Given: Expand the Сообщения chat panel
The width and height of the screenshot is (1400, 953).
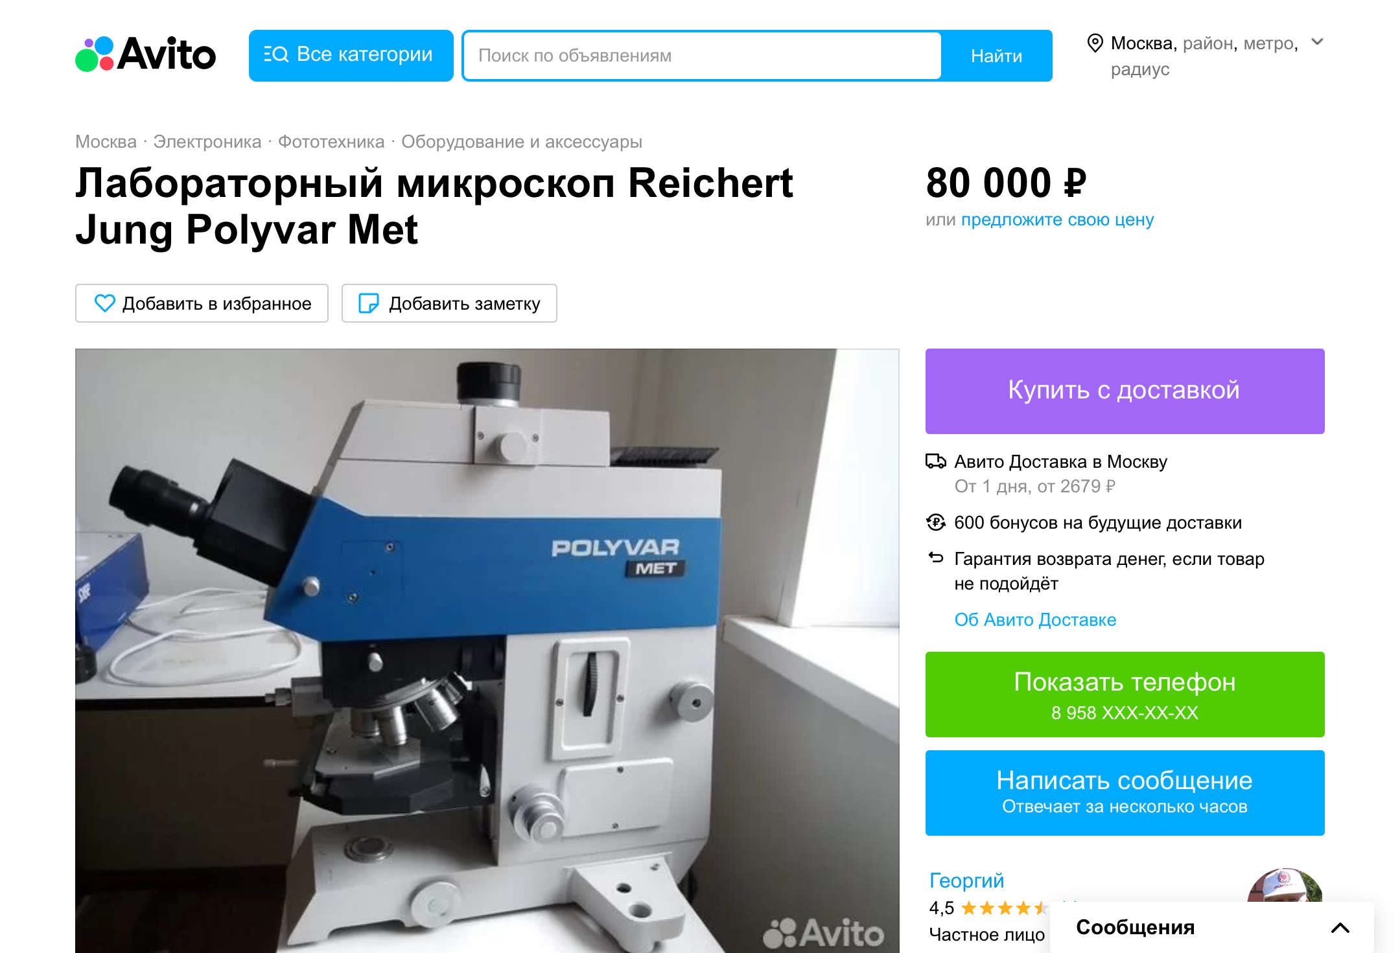Looking at the screenshot, I should point(1211,927).
